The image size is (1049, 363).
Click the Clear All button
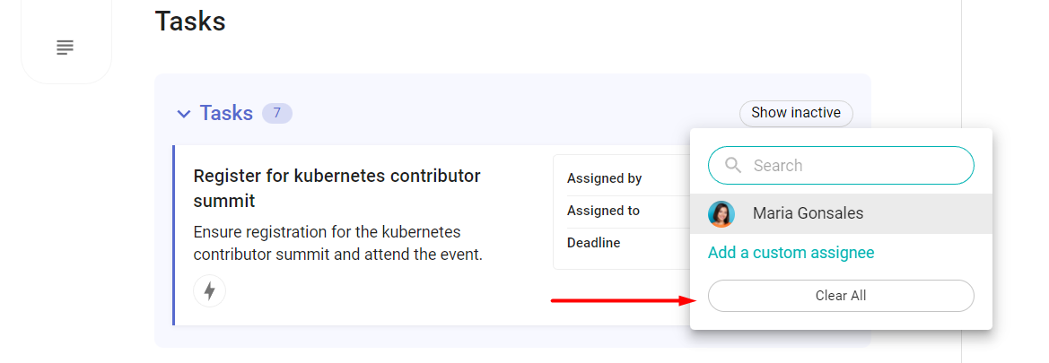click(841, 296)
